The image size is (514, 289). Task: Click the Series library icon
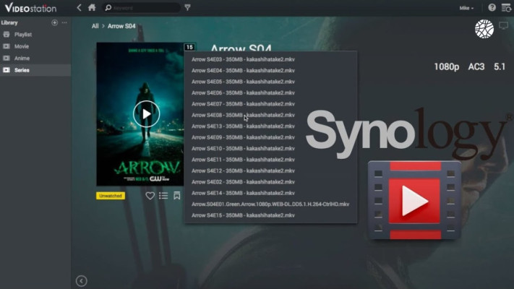[7, 70]
